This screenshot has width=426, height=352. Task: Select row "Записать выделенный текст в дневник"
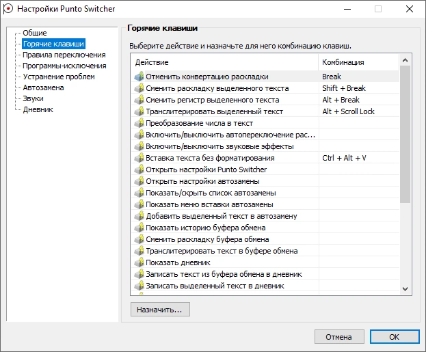[265, 286]
